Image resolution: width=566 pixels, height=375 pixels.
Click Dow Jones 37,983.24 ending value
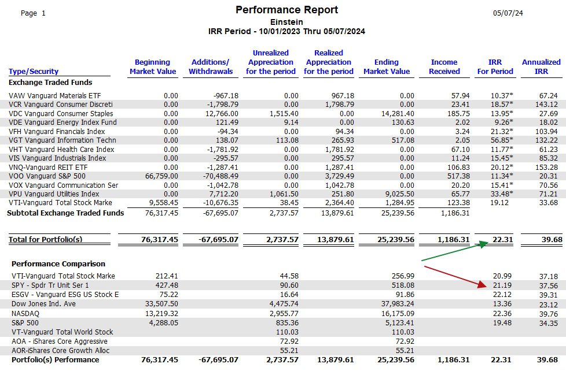click(398, 304)
